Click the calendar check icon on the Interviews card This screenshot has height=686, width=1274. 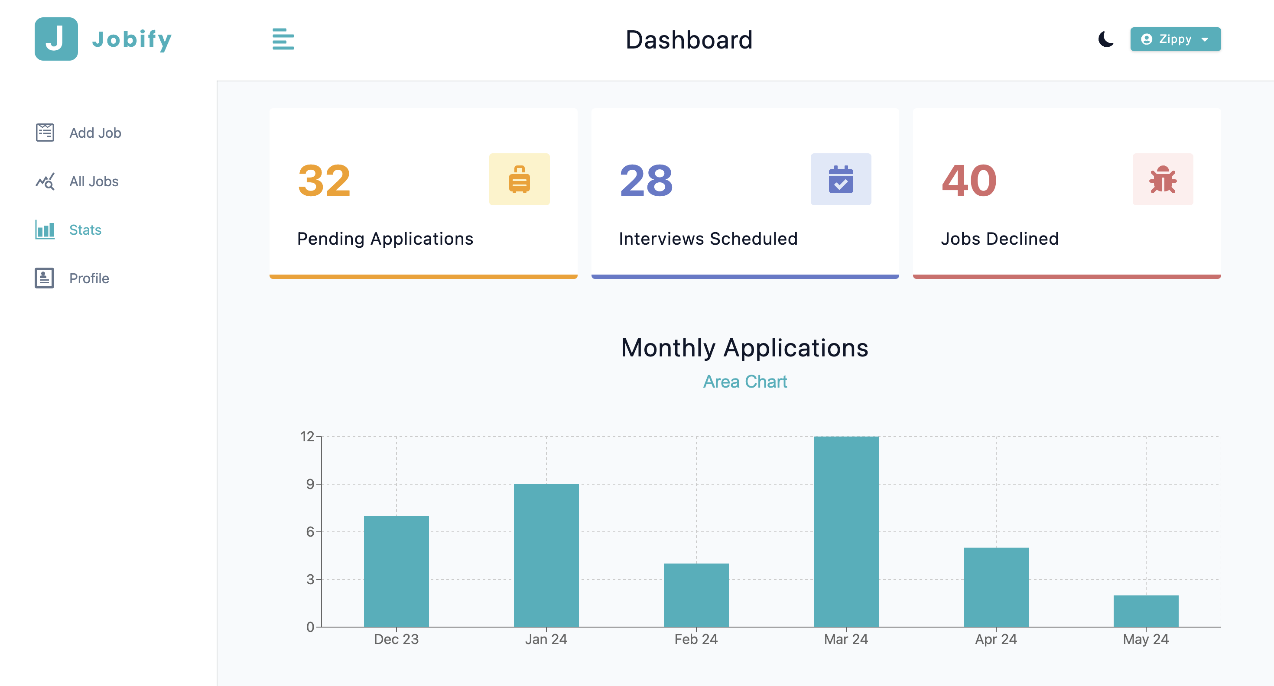(x=840, y=179)
